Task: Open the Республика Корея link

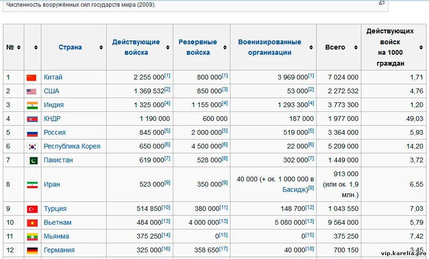Action: tap(72, 146)
